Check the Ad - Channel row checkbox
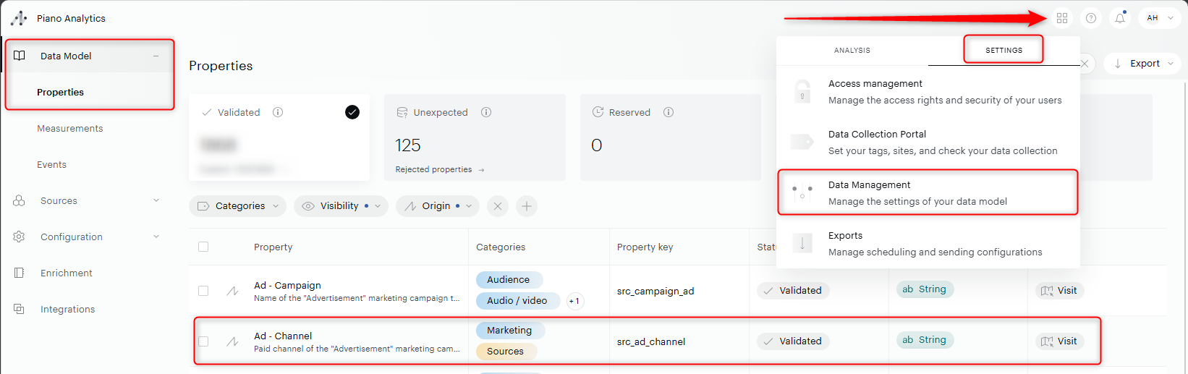 point(203,341)
